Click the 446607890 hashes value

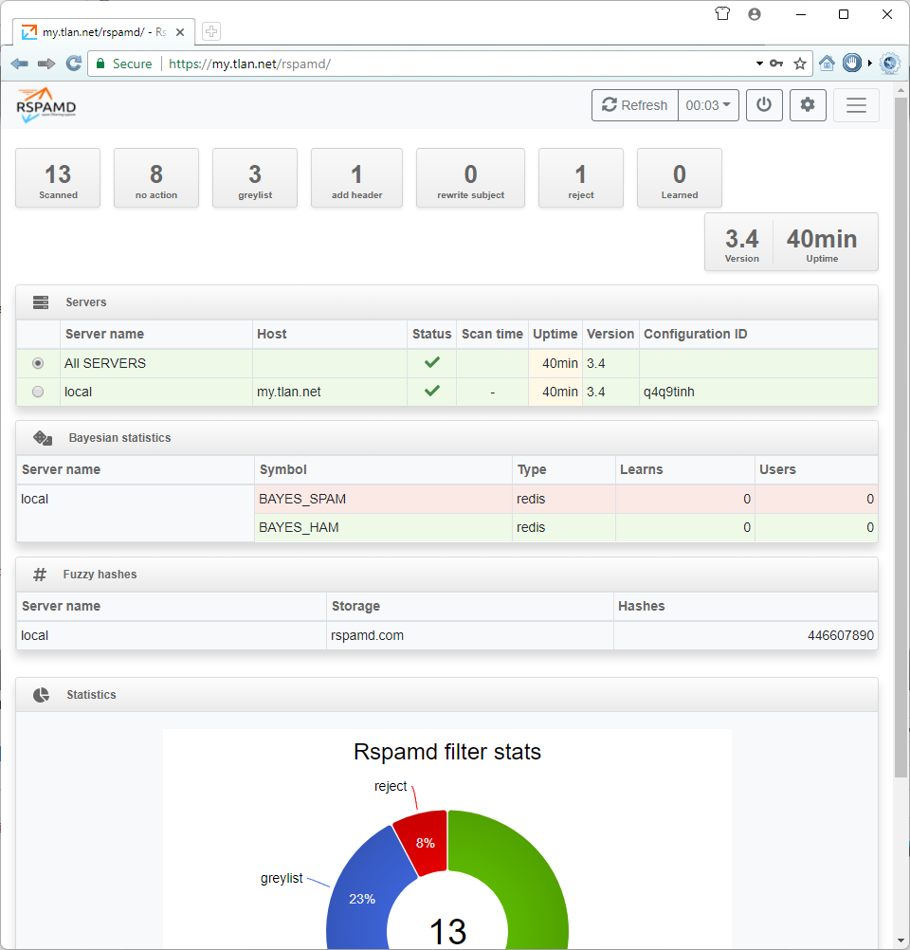click(840, 635)
